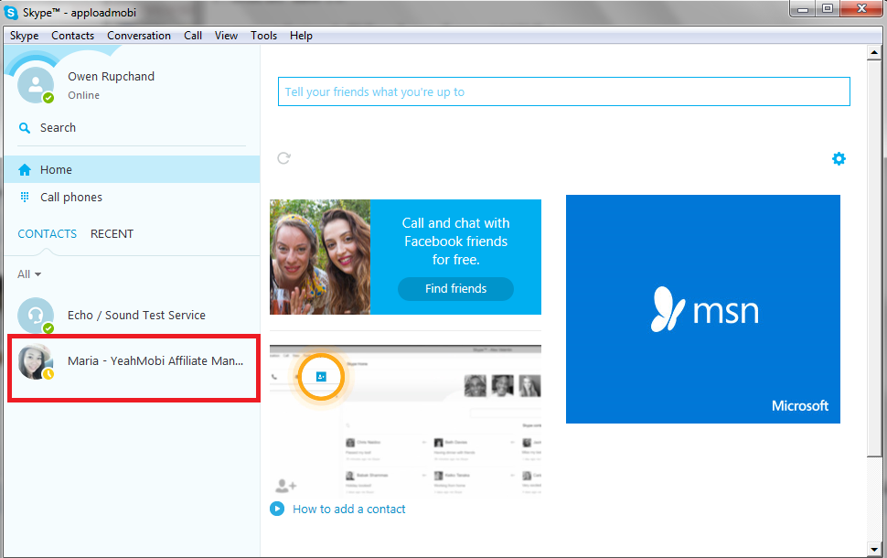Image resolution: width=887 pixels, height=558 pixels.
Task: Select Echo / Sound Test Service contact
Action: 132,316
